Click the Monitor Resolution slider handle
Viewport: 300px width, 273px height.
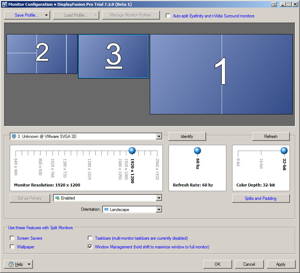pyautogui.click(x=132, y=151)
